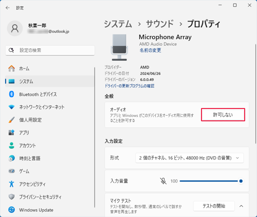Open アクセシビリティ accessibility figure icon
Image resolution: width=257 pixels, height=217 pixels.
tap(11, 184)
